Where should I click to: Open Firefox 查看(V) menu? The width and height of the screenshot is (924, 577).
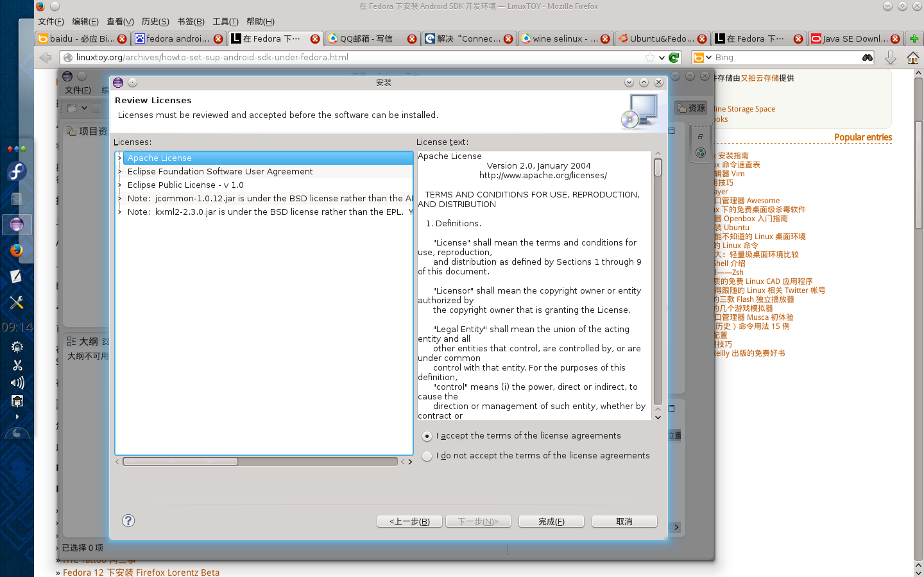[x=120, y=22]
